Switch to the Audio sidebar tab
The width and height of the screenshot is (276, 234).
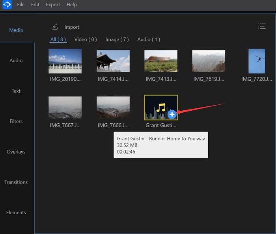pos(16,61)
